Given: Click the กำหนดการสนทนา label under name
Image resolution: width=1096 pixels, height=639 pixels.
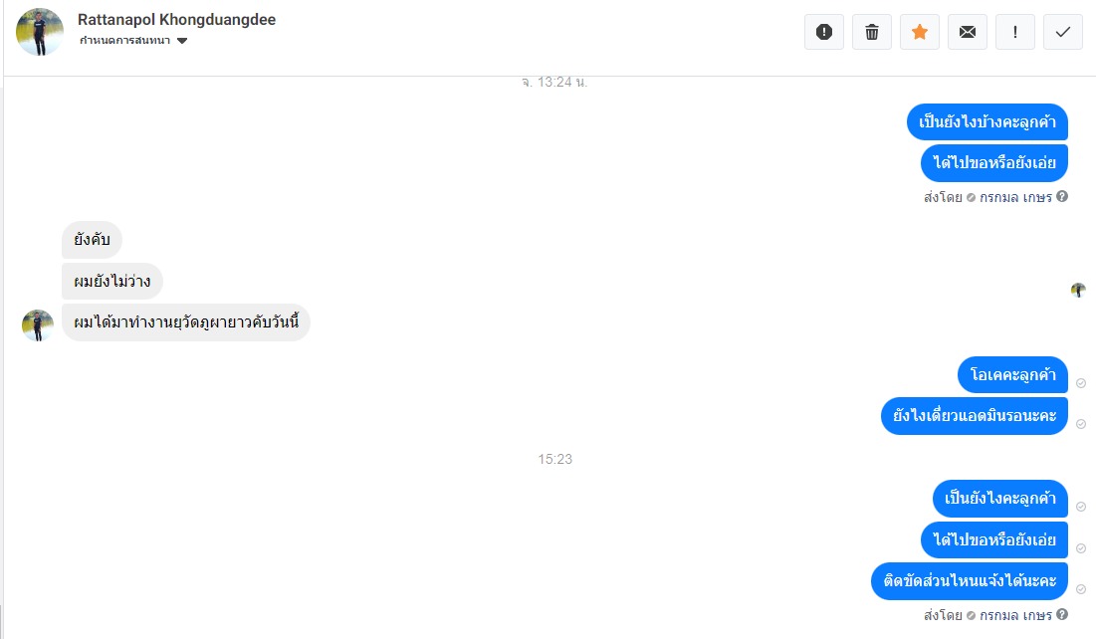Looking at the screenshot, I should tap(124, 41).
